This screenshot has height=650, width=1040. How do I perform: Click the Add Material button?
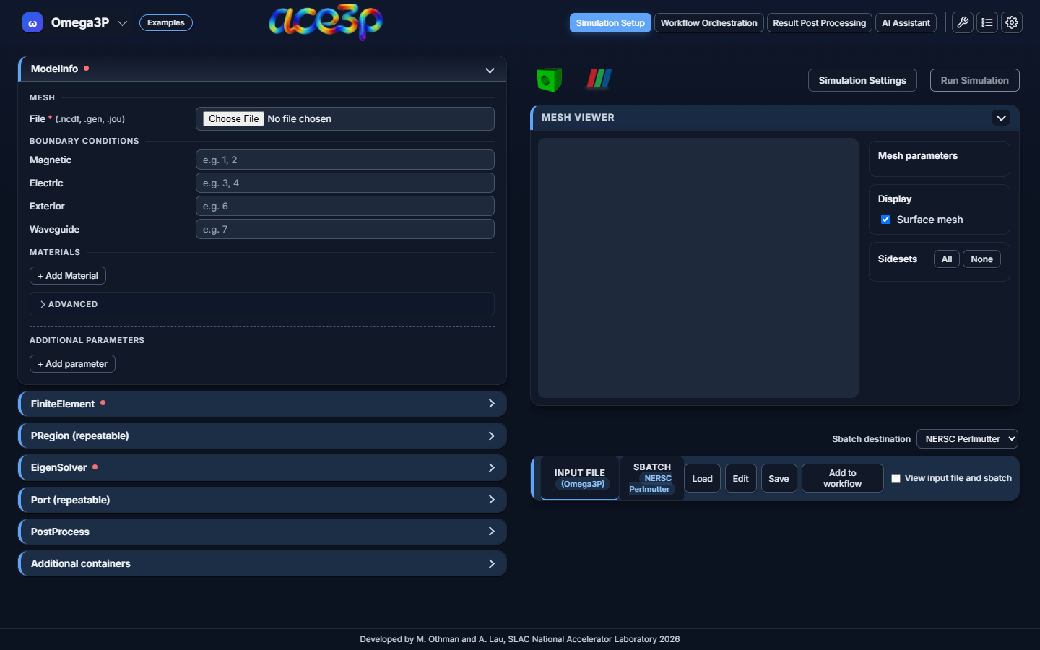click(68, 276)
